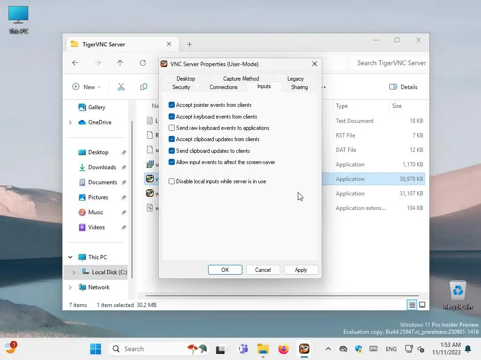Image resolution: width=481 pixels, height=360 pixels.
Task: Click the Search TigerVNC Server field
Action: 389,63
